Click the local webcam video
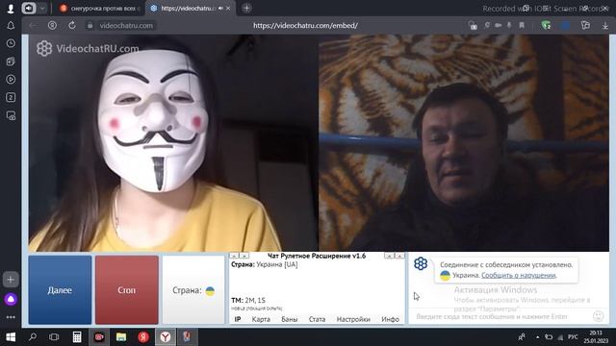 [x=173, y=143]
